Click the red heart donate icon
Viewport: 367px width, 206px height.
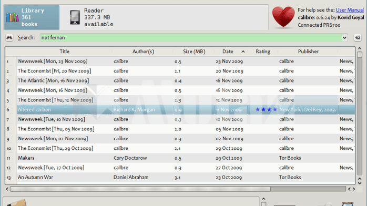283,17
